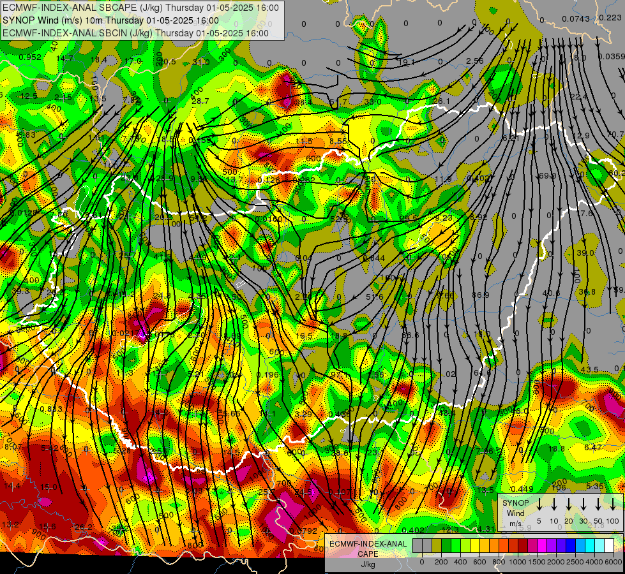This screenshot has height=574, width=625.
Task: Click the '2500' tick label on the CAPE scale
Action: click(x=576, y=562)
